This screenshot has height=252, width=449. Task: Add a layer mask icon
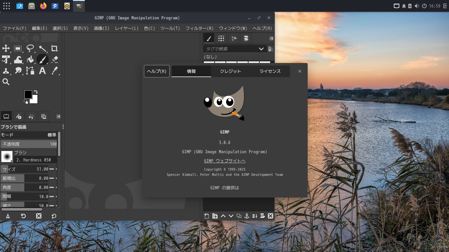(263, 216)
